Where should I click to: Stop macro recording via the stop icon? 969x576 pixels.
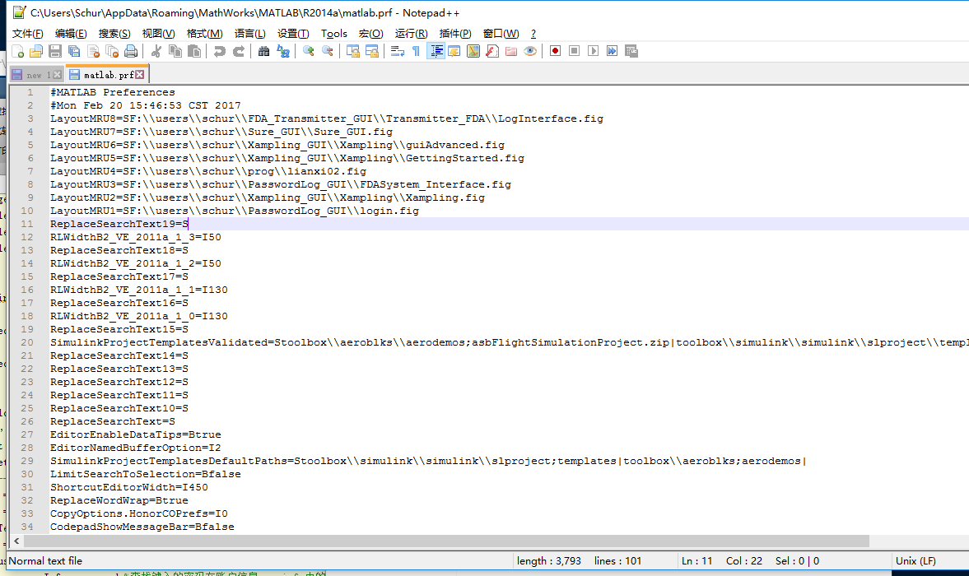[574, 50]
